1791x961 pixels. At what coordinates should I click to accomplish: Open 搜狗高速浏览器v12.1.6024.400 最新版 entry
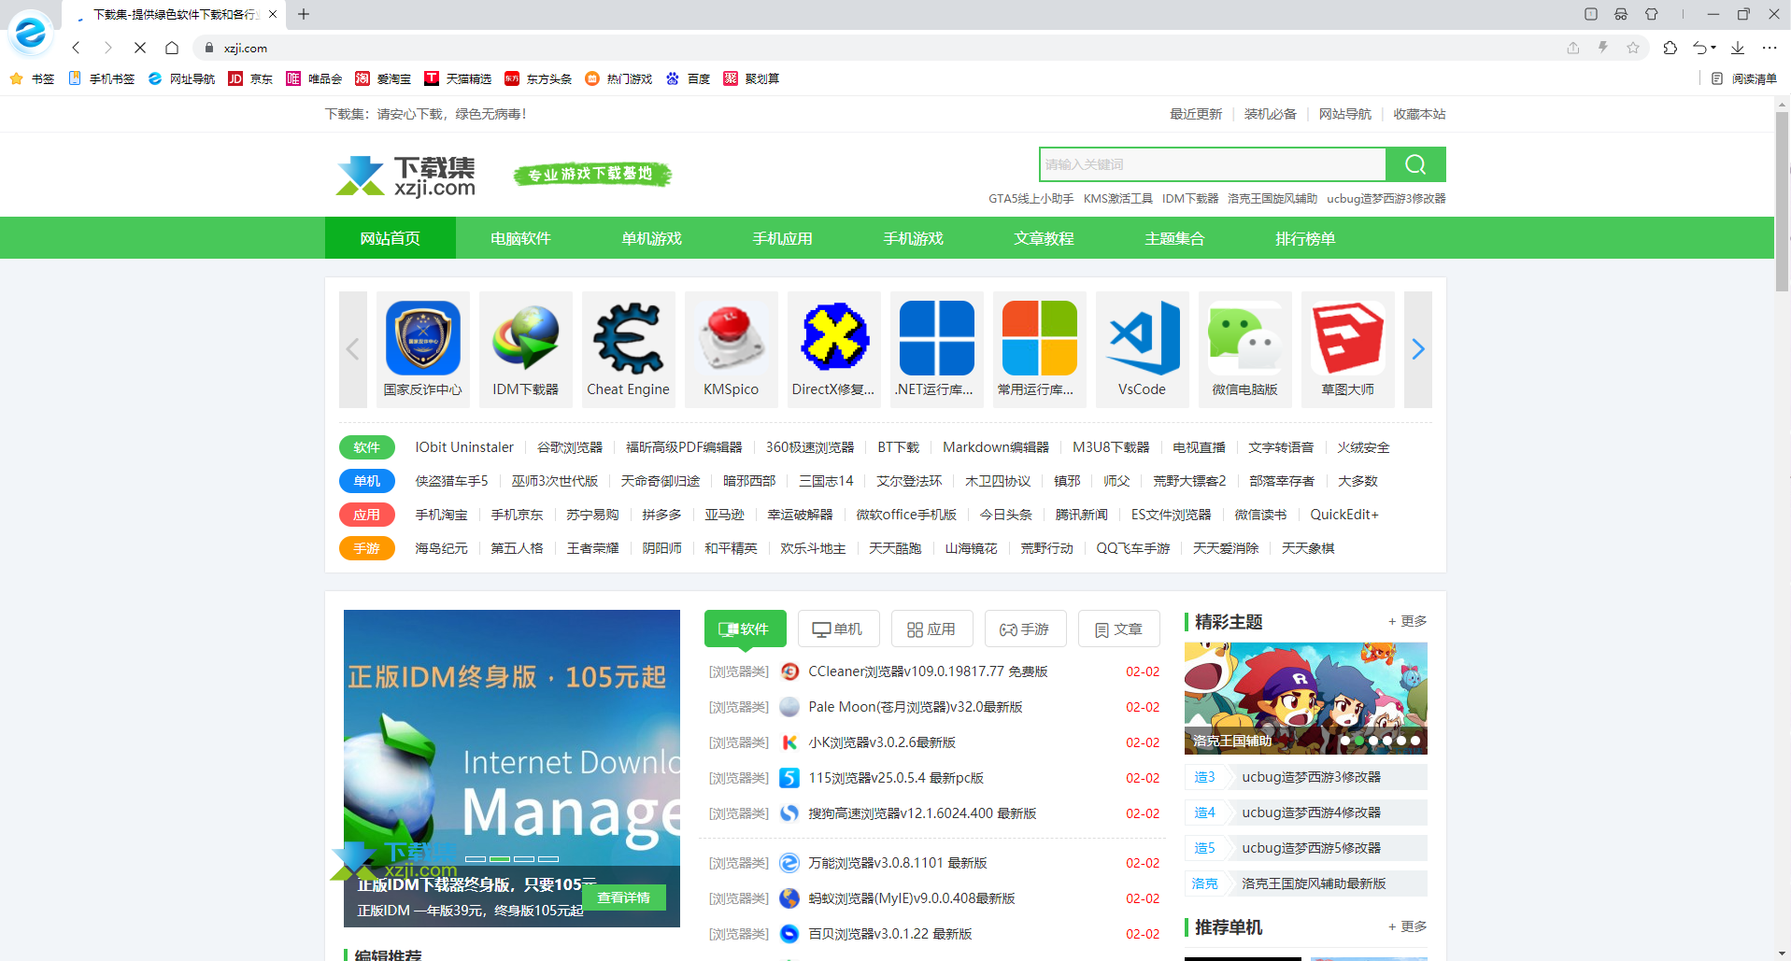coord(923,813)
